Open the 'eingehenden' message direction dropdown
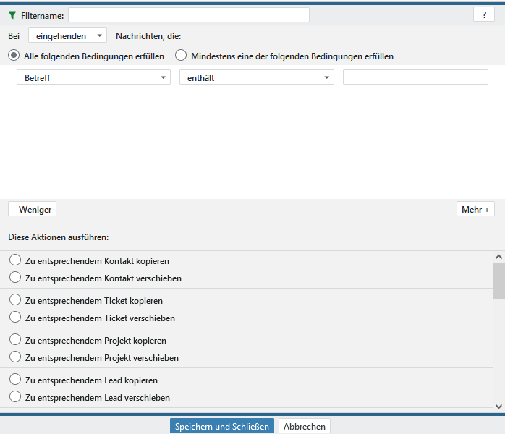Screen dimensions: 505x434 pyautogui.click(x=67, y=35)
